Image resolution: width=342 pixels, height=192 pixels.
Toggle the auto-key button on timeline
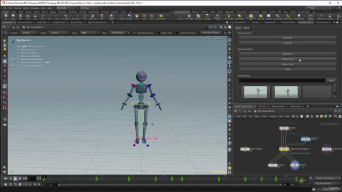tap(301, 180)
